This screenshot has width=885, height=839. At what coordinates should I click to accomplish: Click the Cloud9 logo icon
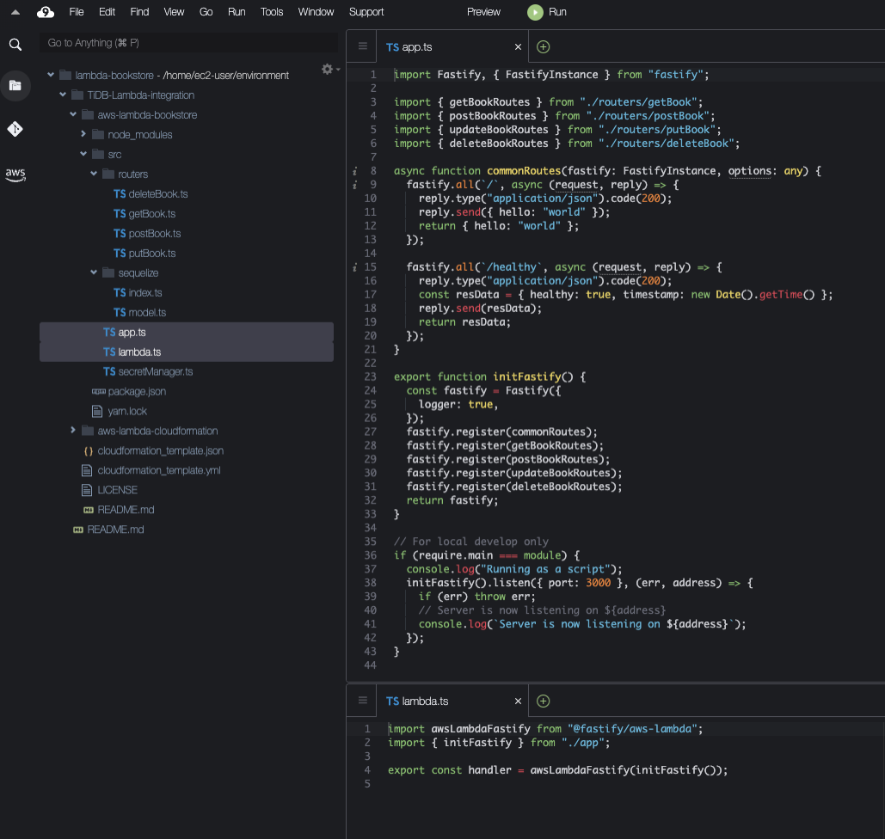click(x=45, y=12)
